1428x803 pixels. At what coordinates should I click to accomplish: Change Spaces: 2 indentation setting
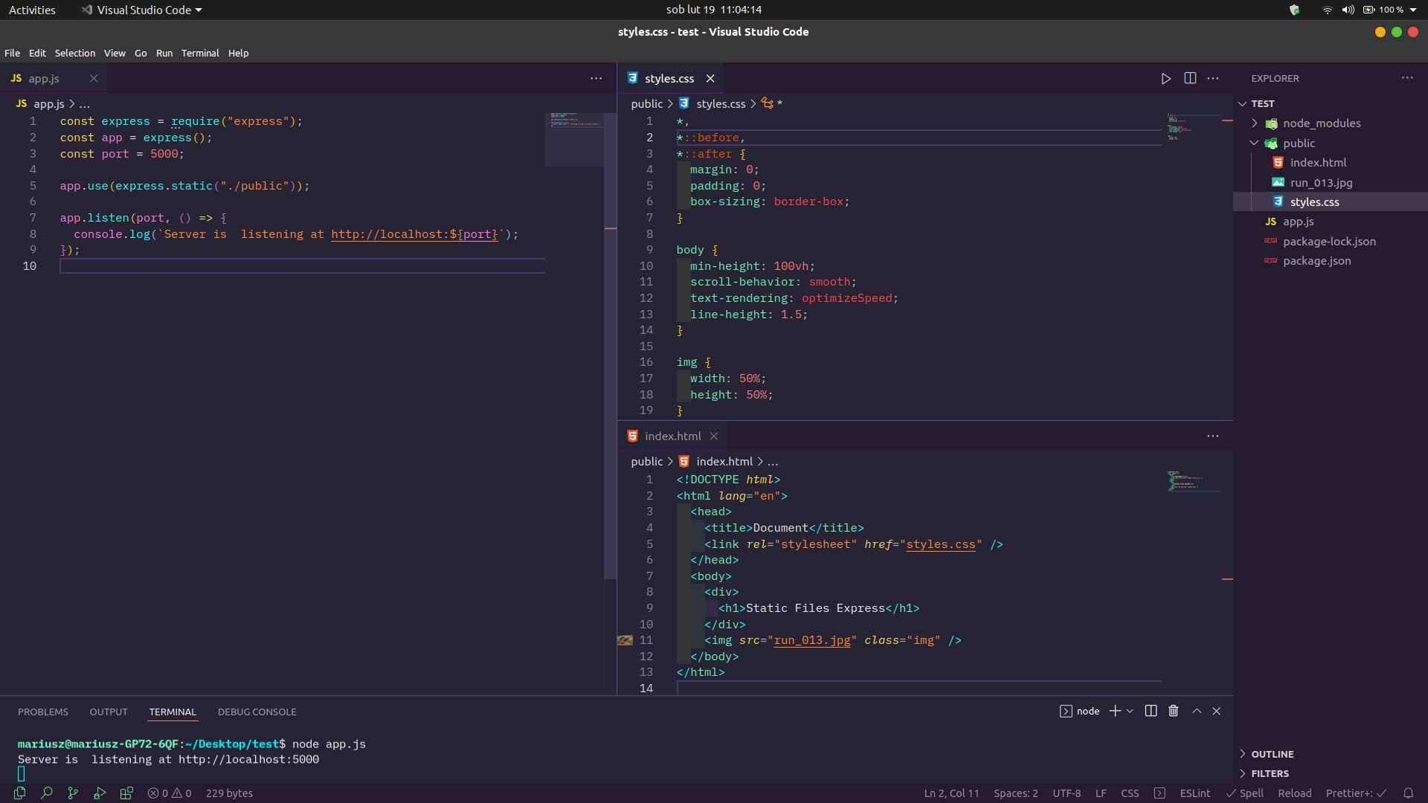coord(1016,793)
